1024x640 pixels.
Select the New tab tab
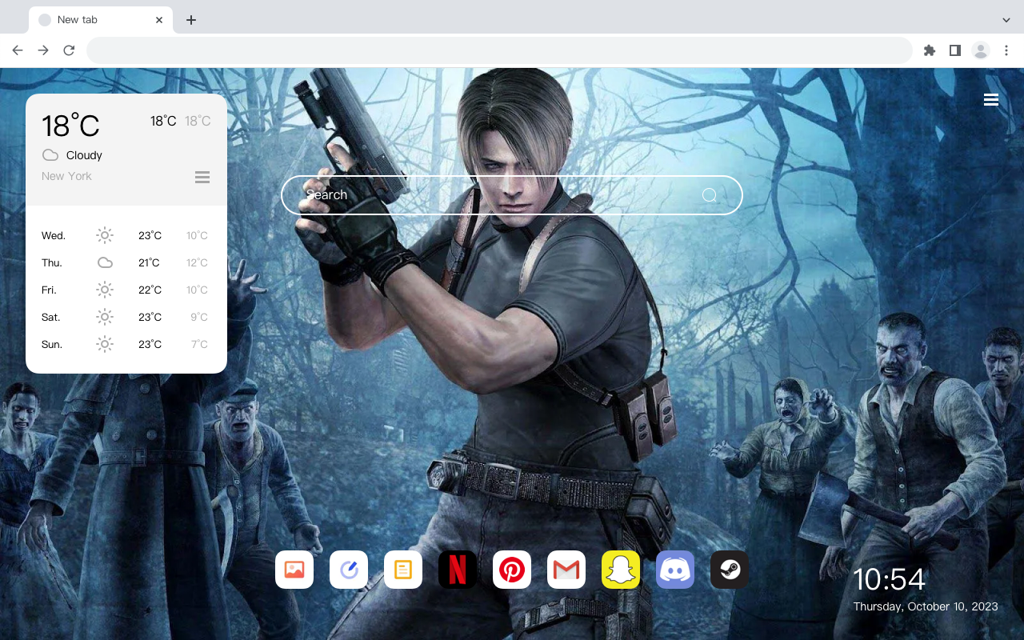tap(101, 20)
